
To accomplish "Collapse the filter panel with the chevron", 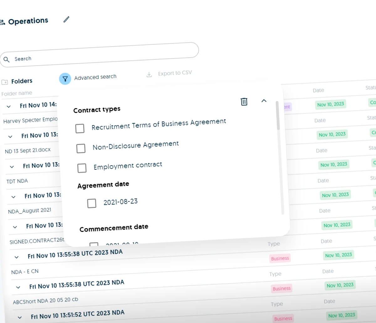I will click(264, 101).
